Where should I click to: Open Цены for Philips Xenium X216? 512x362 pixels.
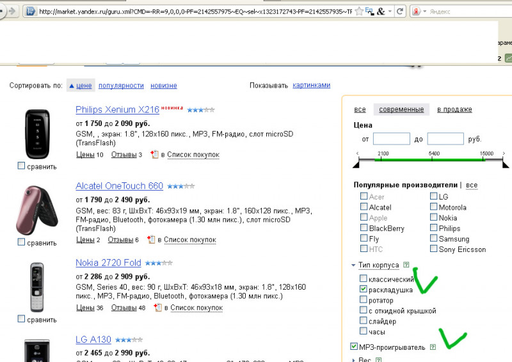[x=85, y=155]
